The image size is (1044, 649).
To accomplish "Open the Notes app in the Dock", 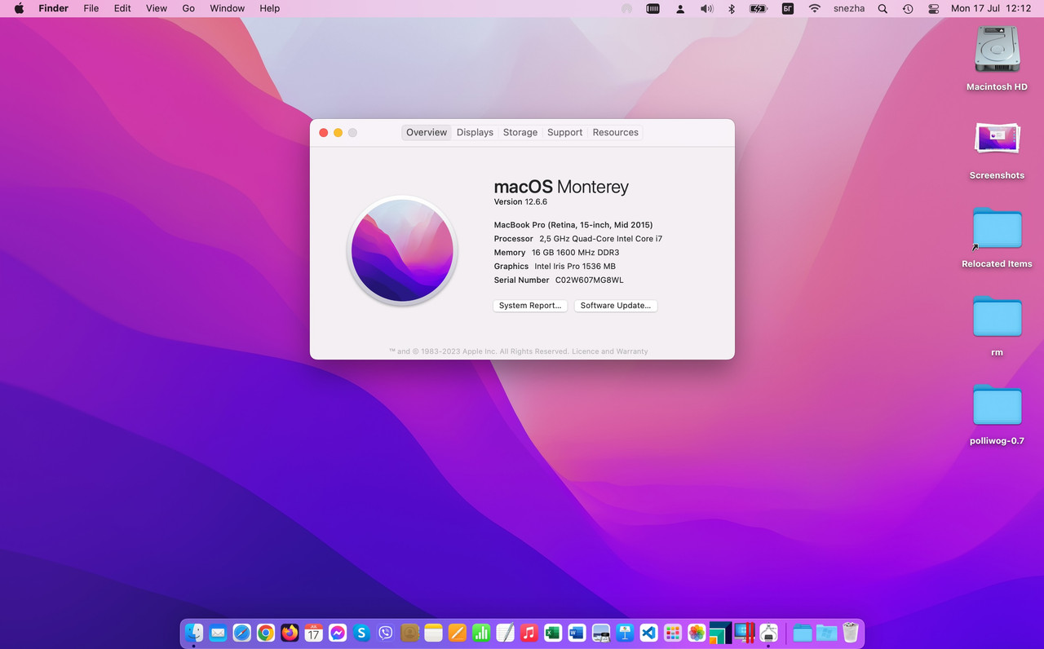I will (x=433, y=633).
